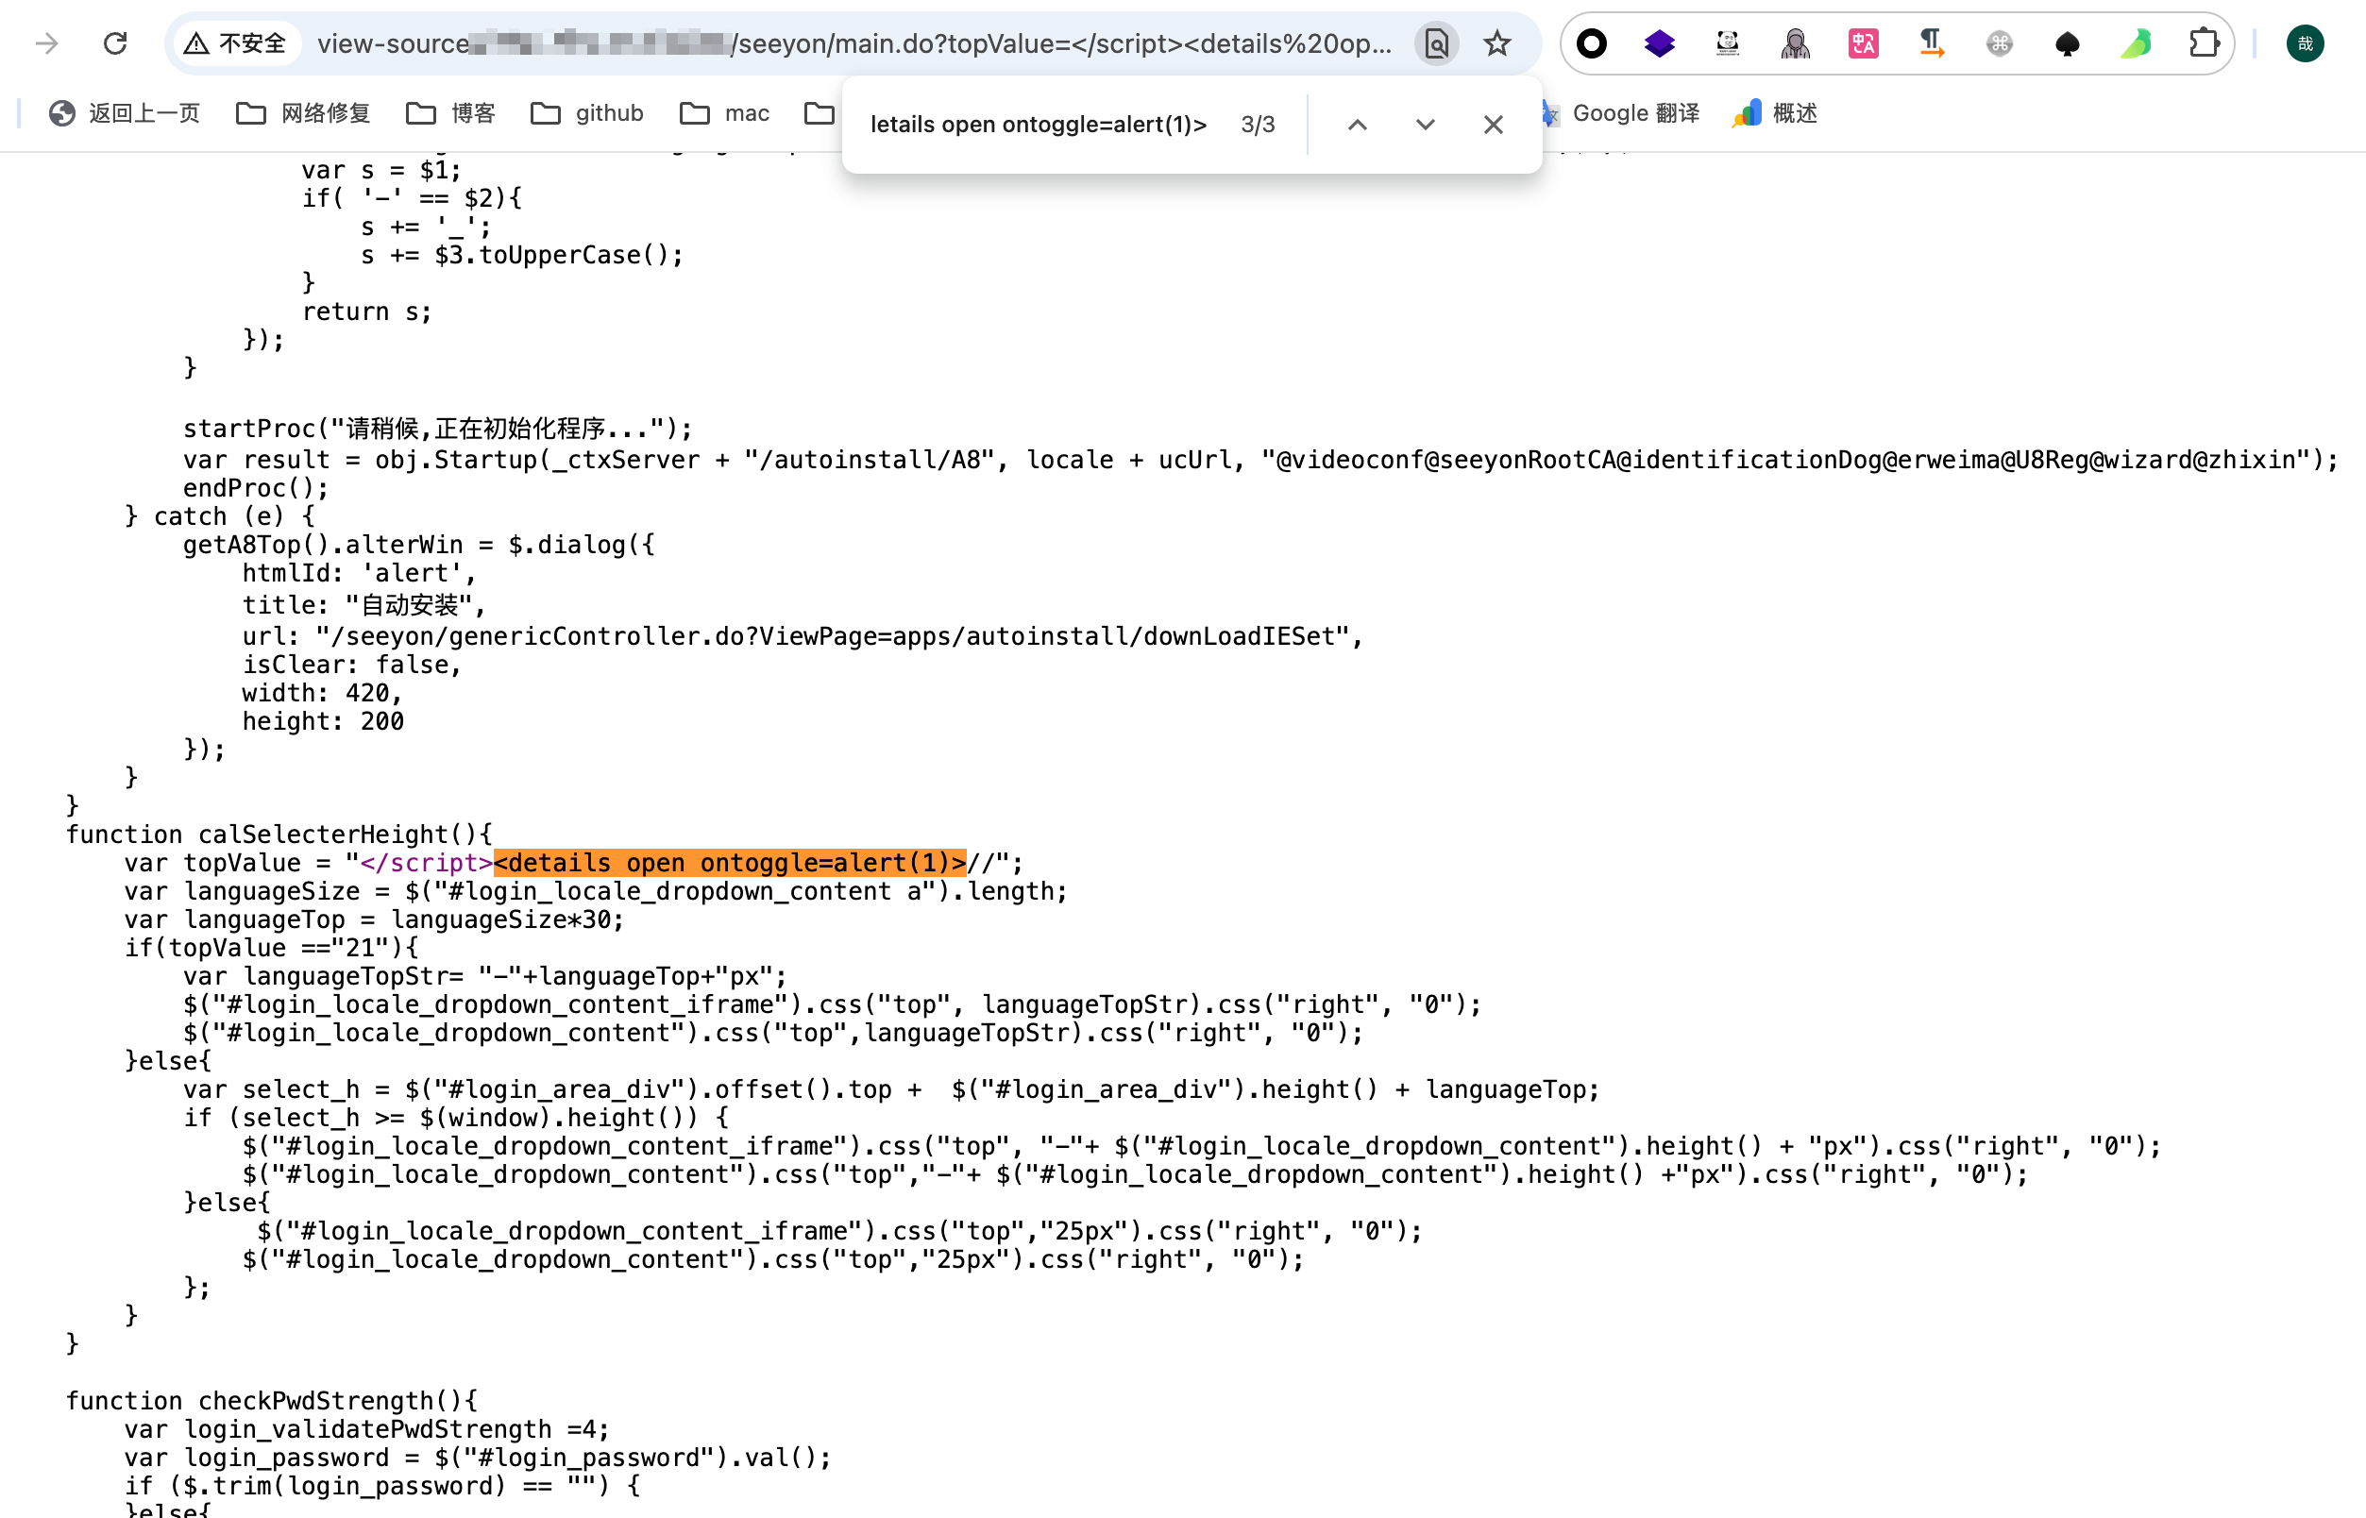Open the 博客 bookmarks folder
This screenshot has width=2366, height=1518.
(x=451, y=113)
